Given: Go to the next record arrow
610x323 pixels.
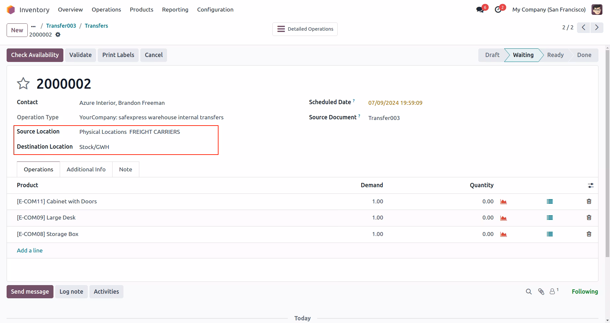Looking at the screenshot, I should click(597, 27).
